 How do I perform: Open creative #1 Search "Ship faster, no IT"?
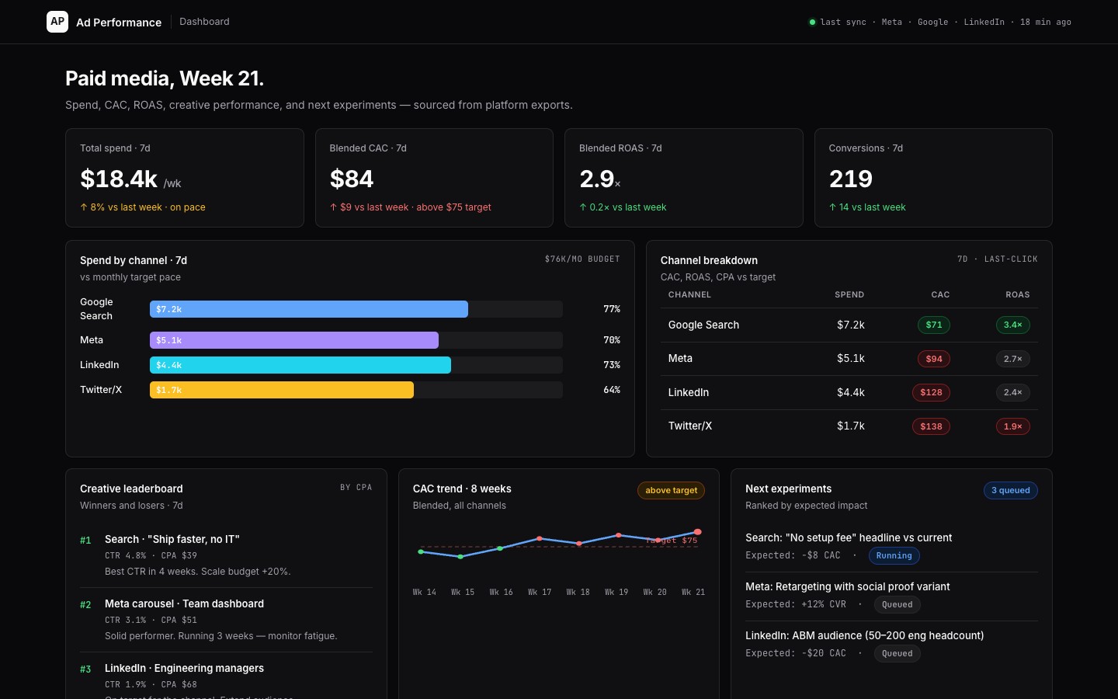click(x=226, y=555)
